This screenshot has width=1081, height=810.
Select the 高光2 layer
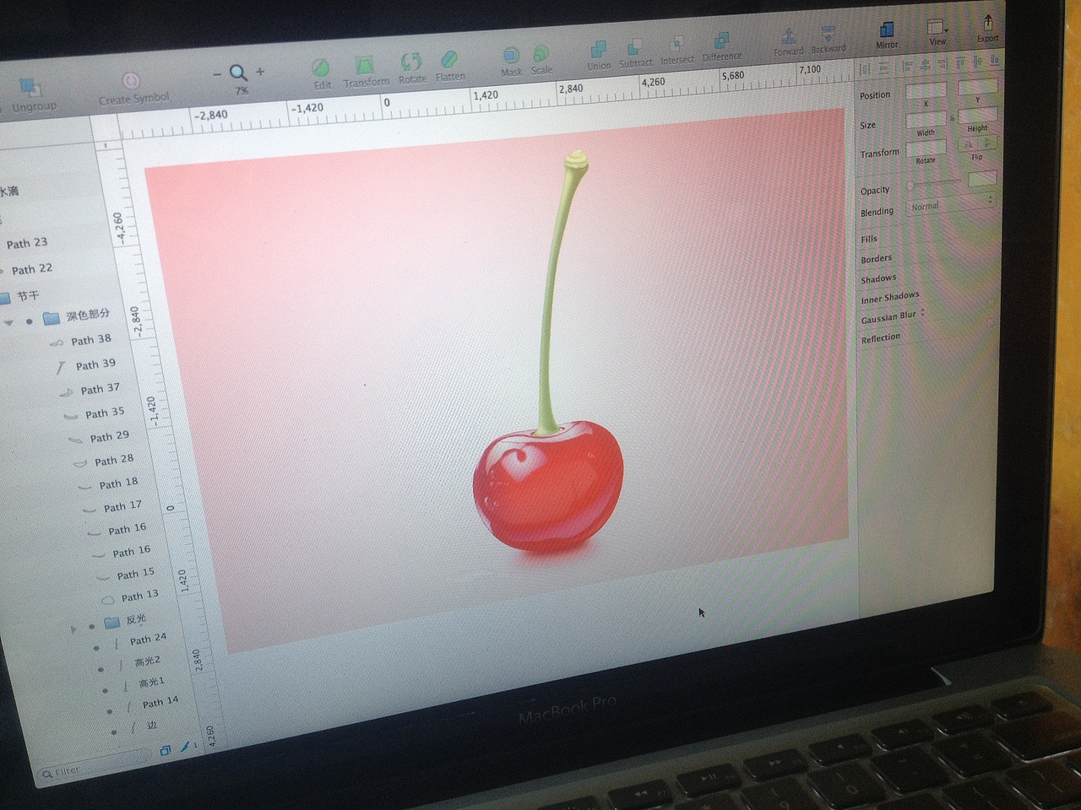pos(147,661)
